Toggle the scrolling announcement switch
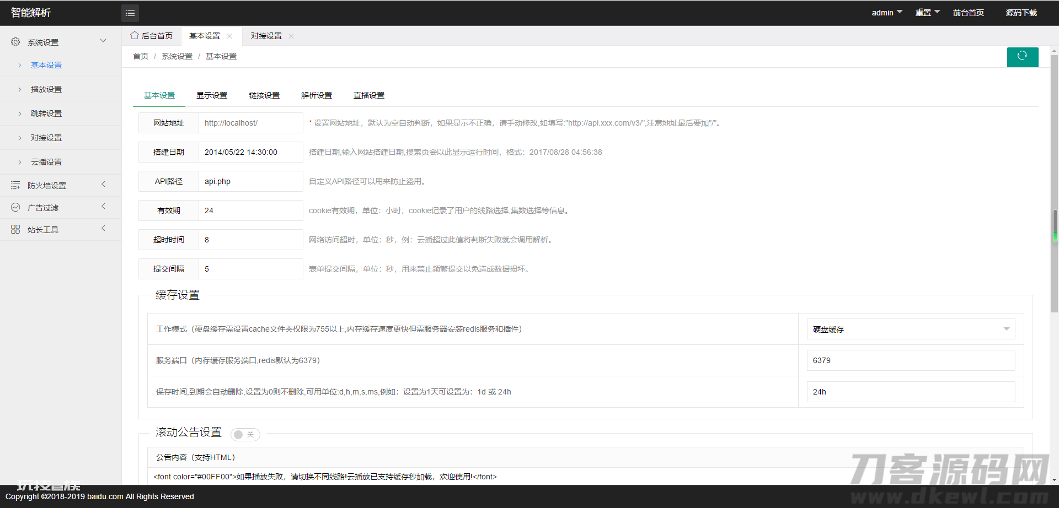The height and width of the screenshot is (508, 1059). coord(245,435)
